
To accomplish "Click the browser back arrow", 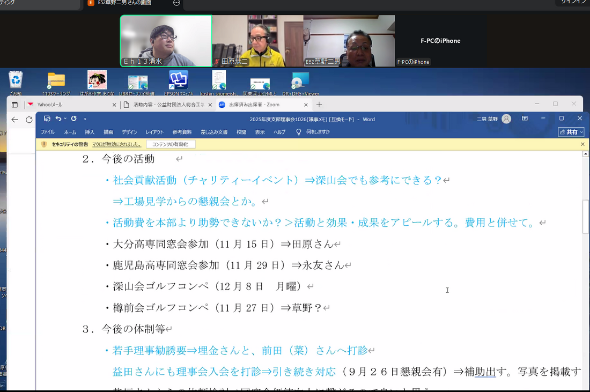I will (x=14, y=120).
